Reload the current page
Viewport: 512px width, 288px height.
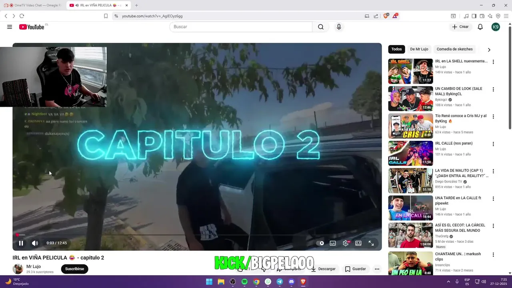(x=22, y=16)
